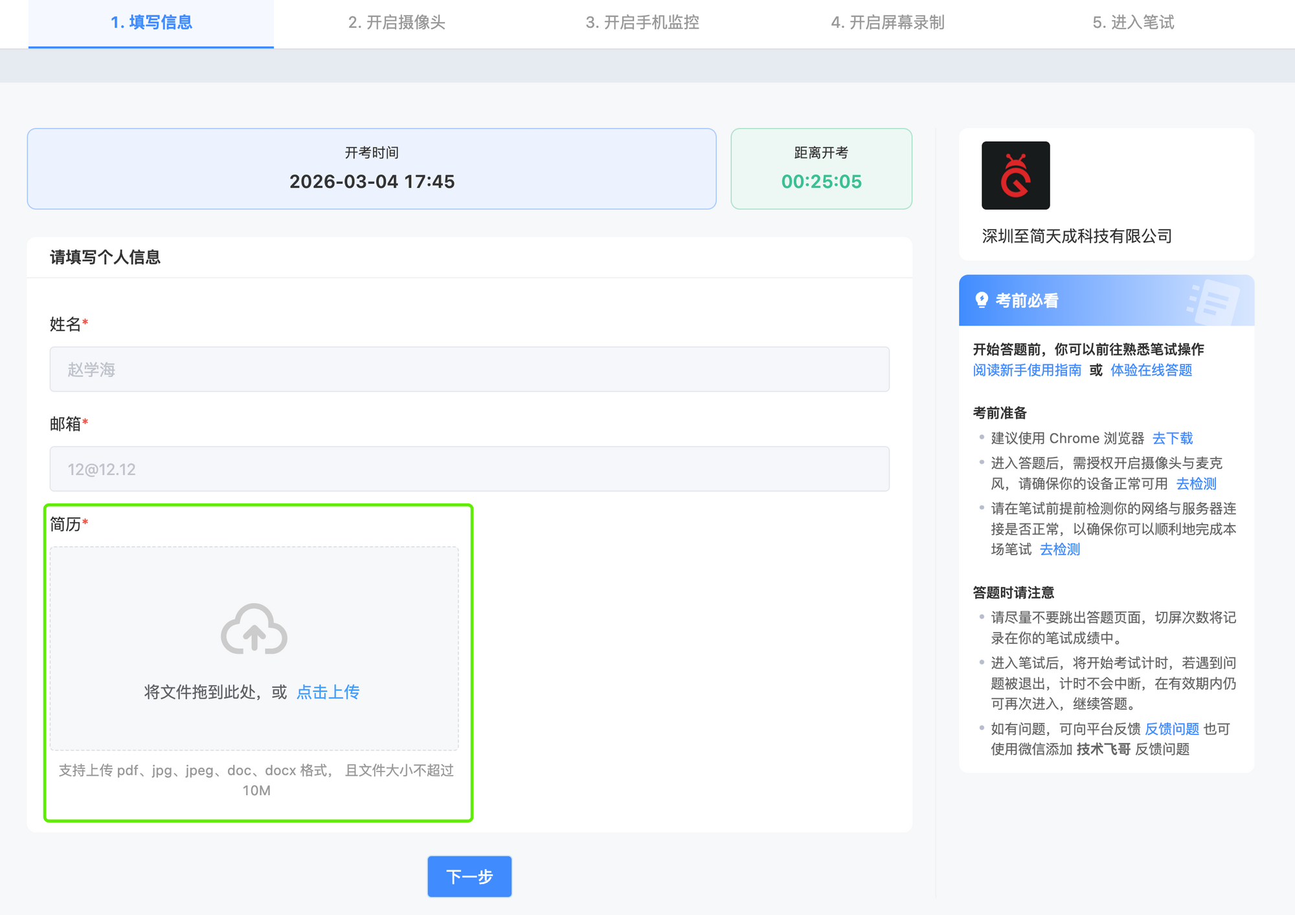Viewport: 1295px width, 915px height.
Task: Open the 体验在线答题 link
Action: coord(1151,370)
